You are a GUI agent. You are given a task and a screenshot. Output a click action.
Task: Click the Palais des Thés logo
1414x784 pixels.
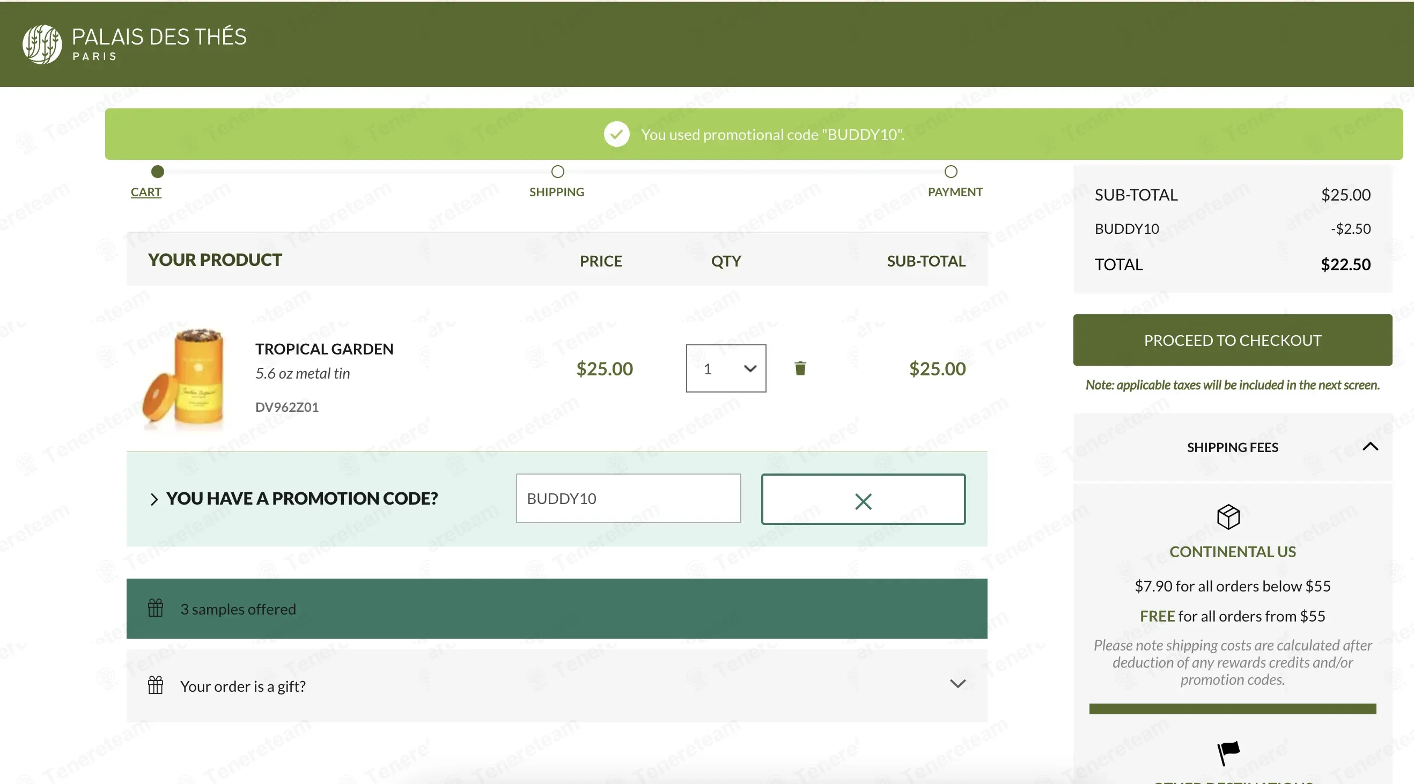click(x=135, y=44)
